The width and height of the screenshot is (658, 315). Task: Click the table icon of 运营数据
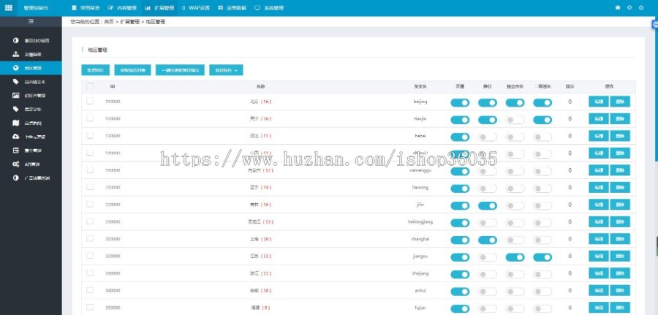(220, 7)
